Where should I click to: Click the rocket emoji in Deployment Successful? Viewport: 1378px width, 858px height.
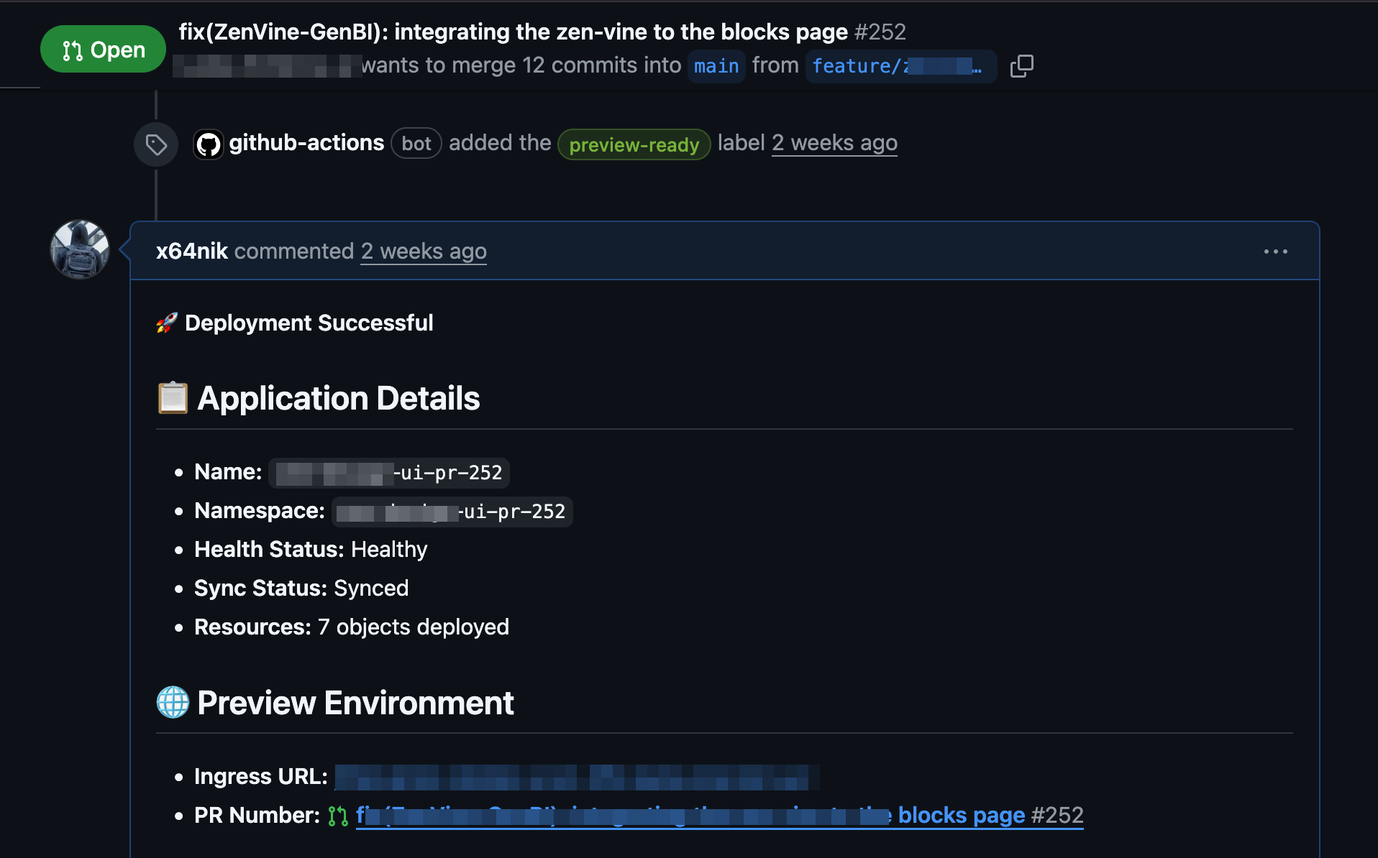(x=165, y=323)
